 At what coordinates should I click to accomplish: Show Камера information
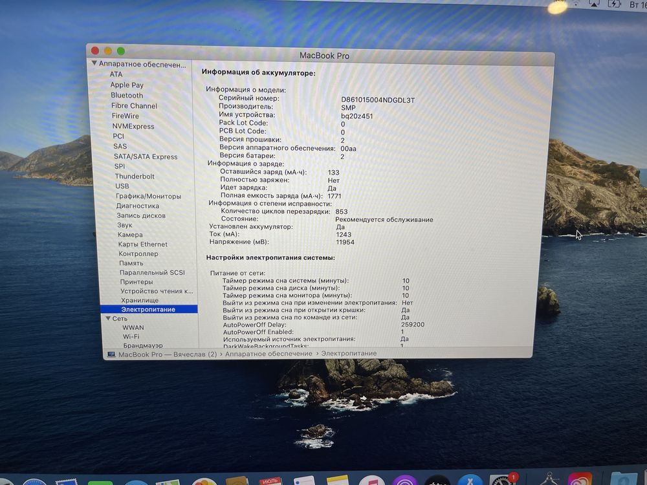(x=130, y=235)
